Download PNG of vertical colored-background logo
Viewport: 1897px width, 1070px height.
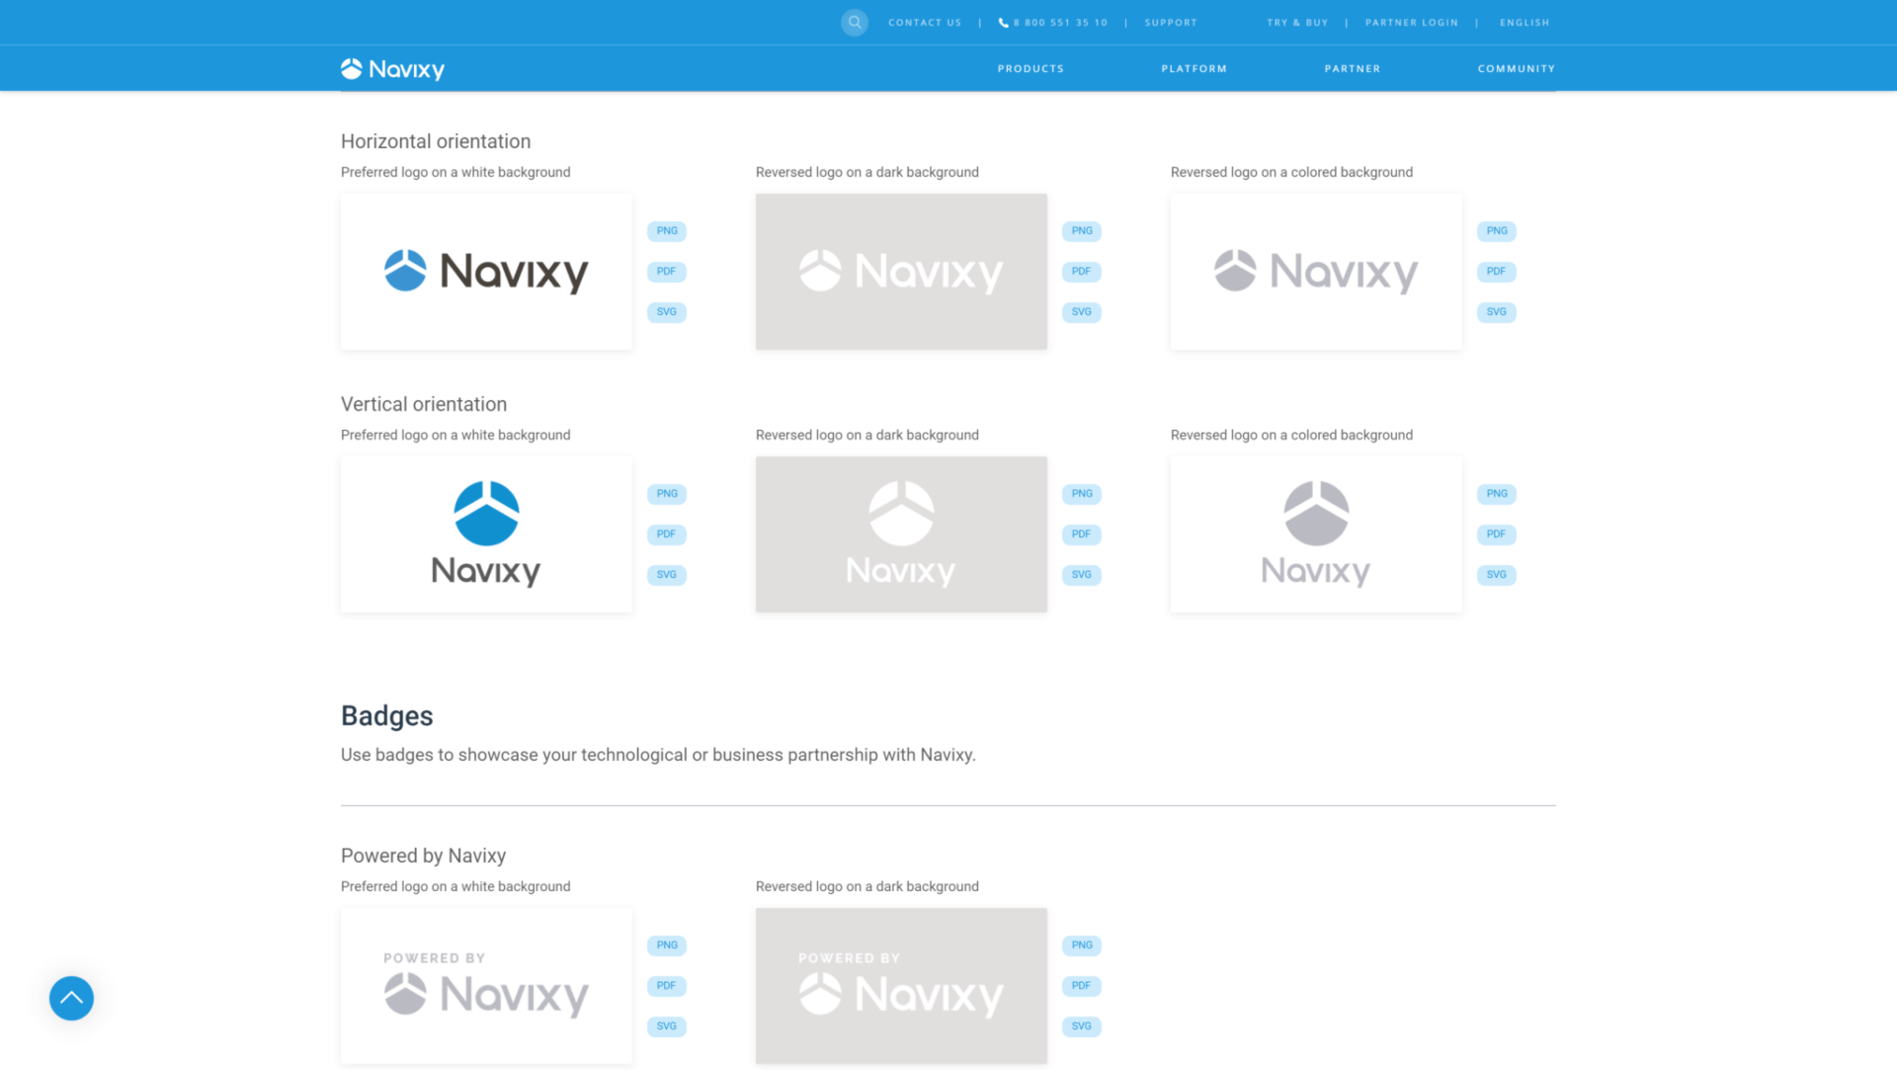[x=1497, y=494]
